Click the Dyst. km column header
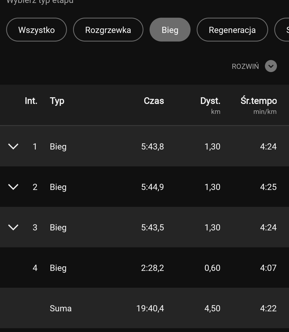 (x=210, y=105)
